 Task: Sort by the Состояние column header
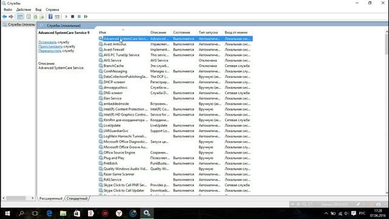coord(184,32)
